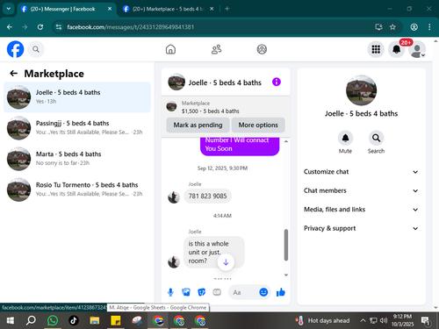Screen dimensions: 439x329
Task: Choose a sticker from the sticker icon
Action: pyautogui.click(x=201, y=292)
